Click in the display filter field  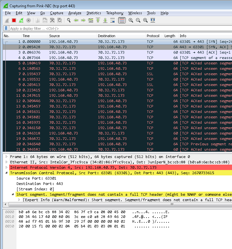coord(121,29)
